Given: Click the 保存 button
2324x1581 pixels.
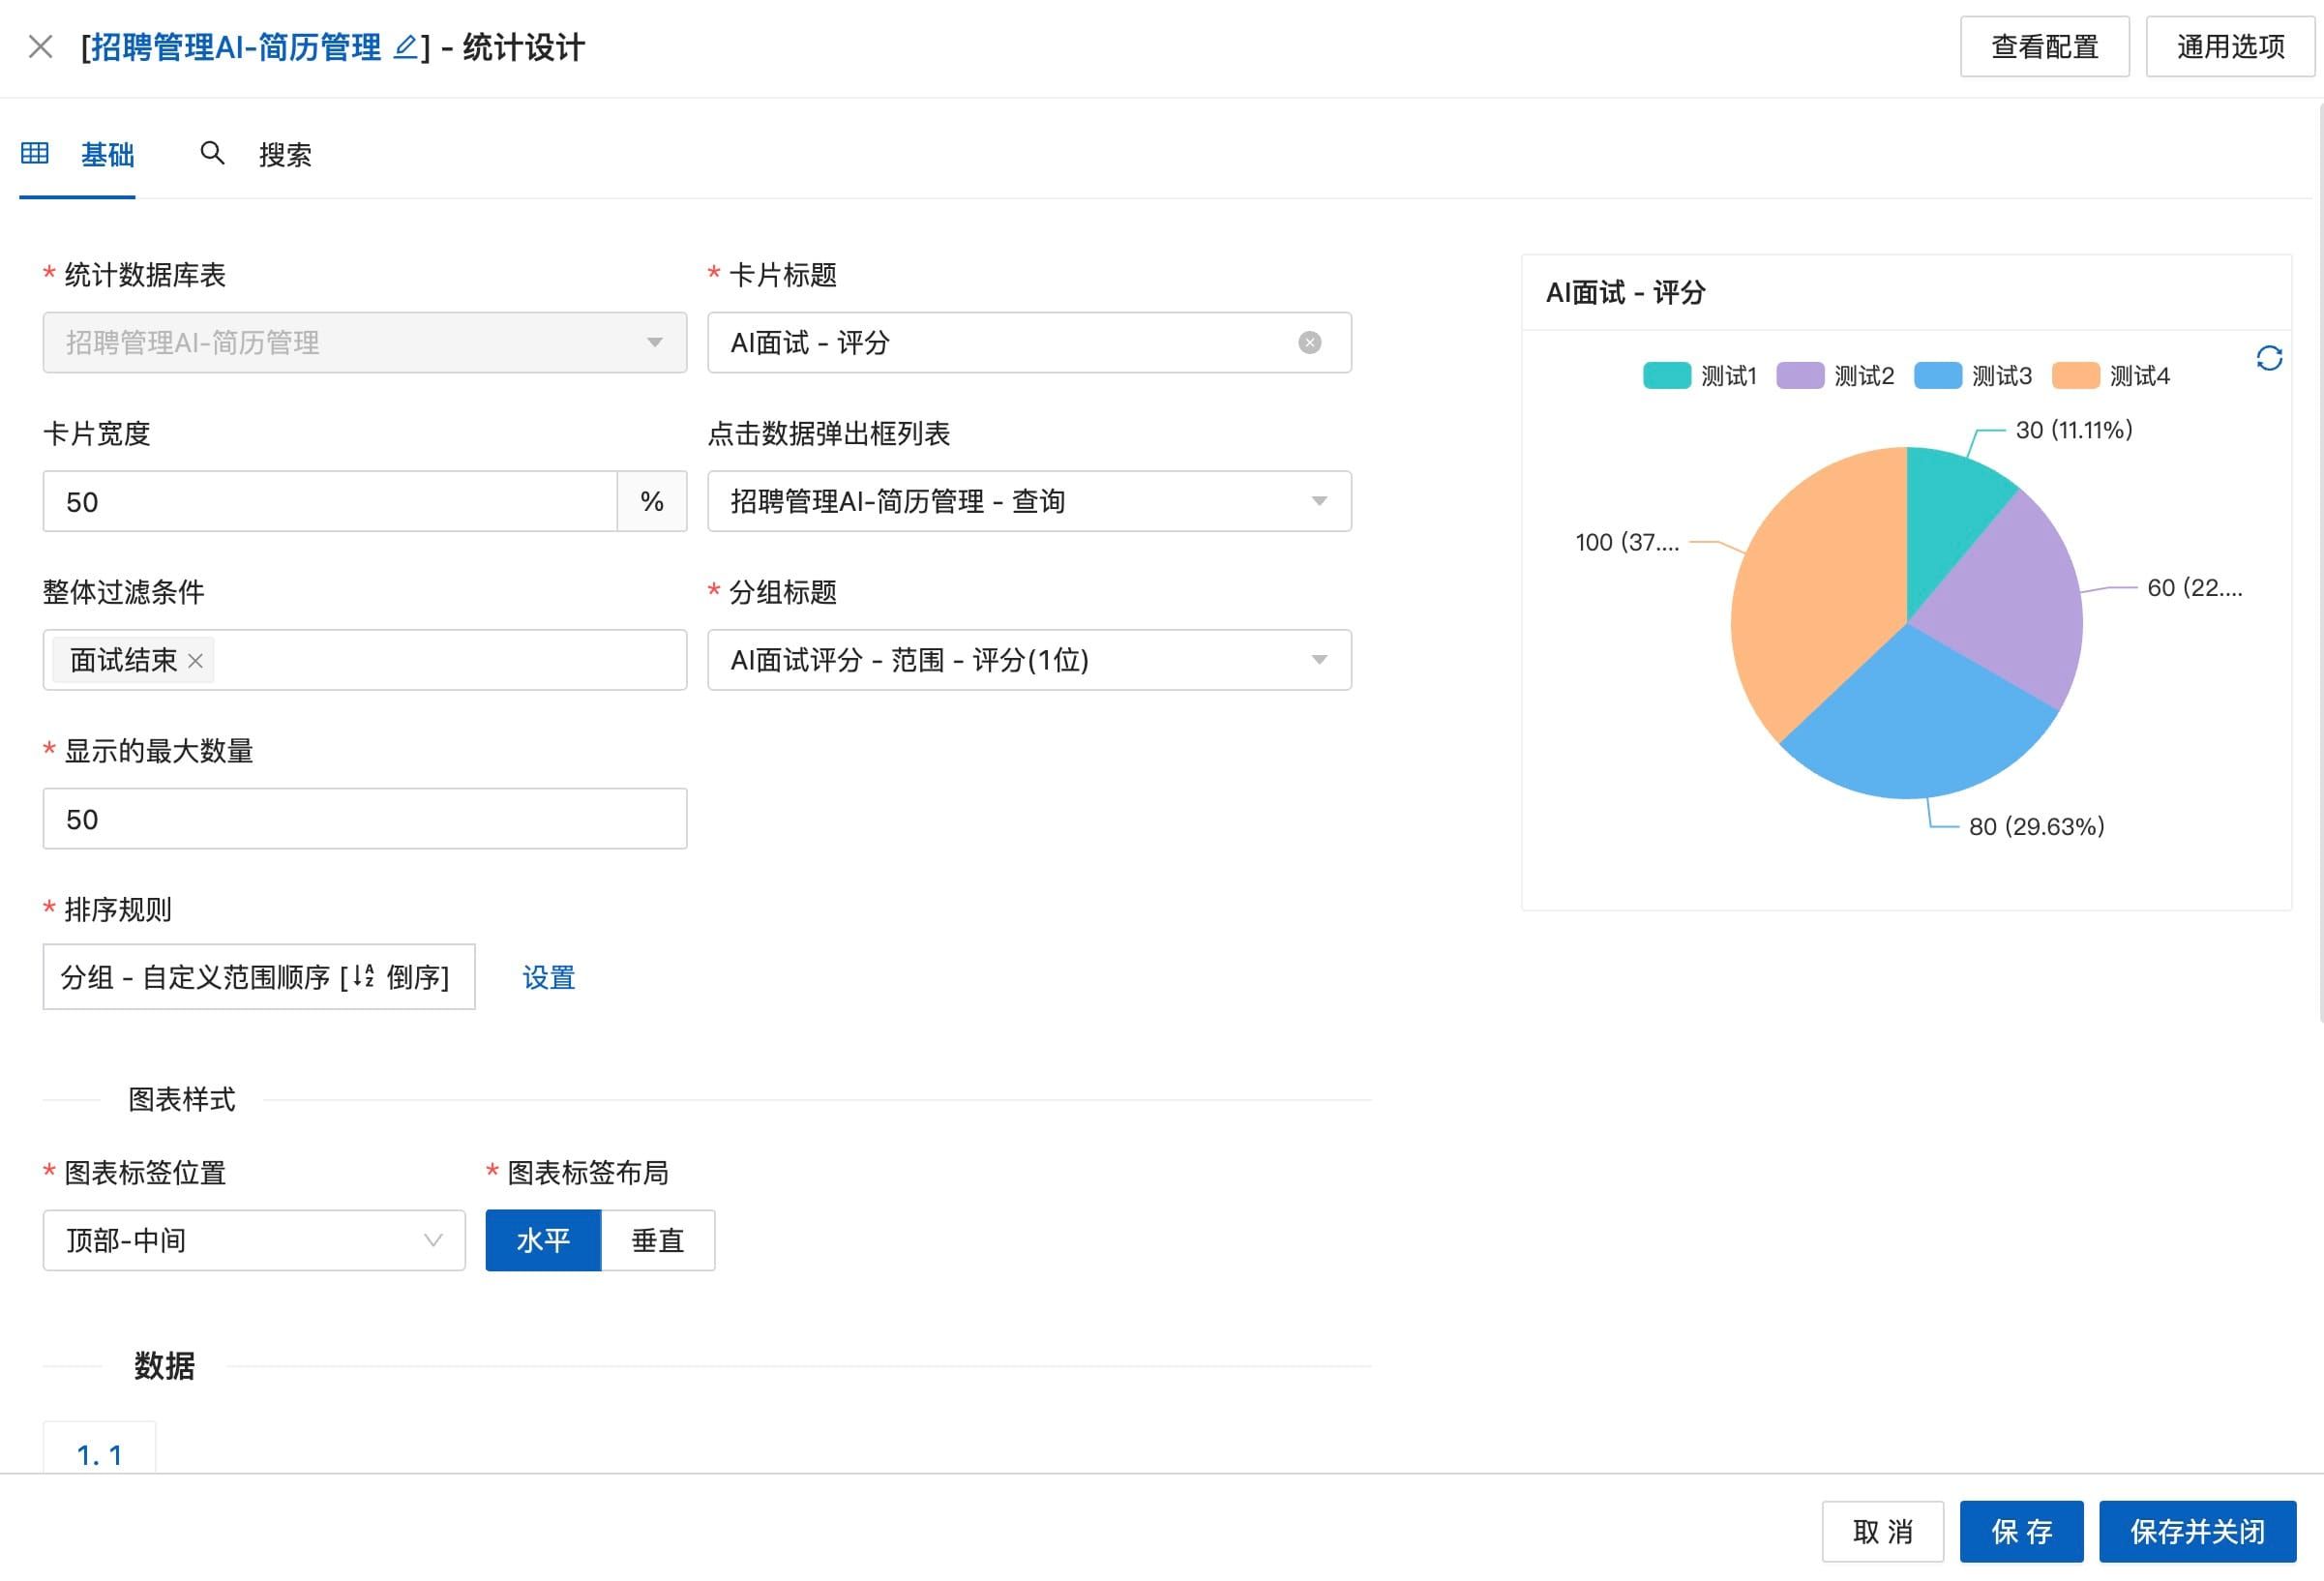Looking at the screenshot, I should point(2021,1531).
